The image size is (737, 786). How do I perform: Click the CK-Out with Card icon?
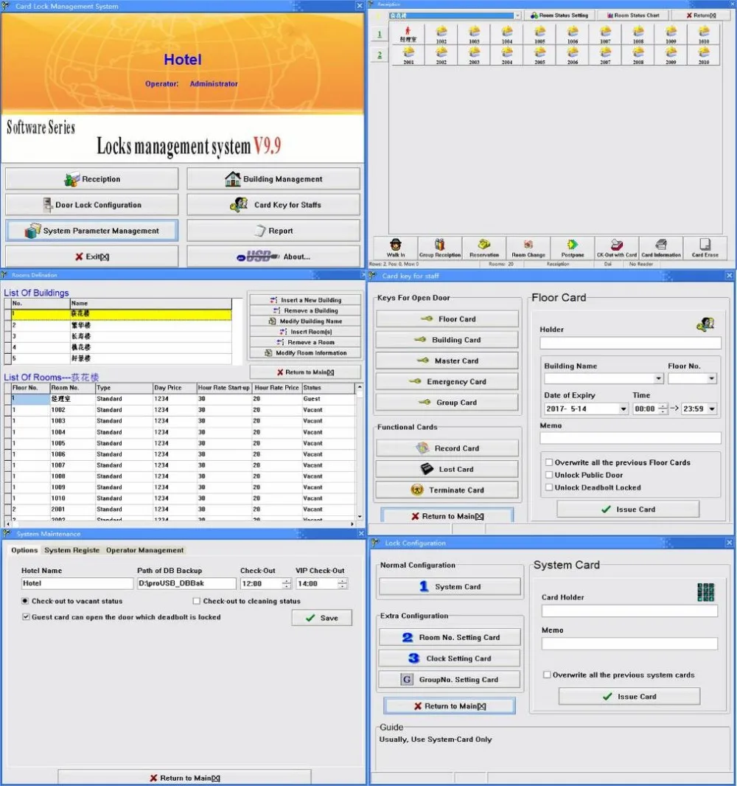pyautogui.click(x=616, y=247)
